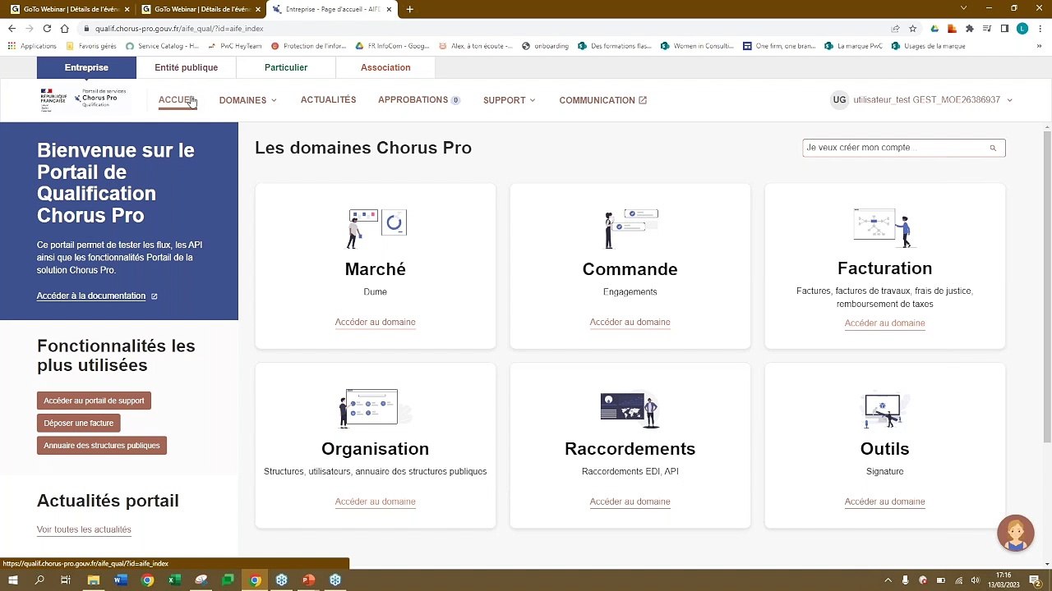This screenshot has width=1052, height=591.
Task: Open the chatbot assistant avatar
Action: click(1016, 534)
